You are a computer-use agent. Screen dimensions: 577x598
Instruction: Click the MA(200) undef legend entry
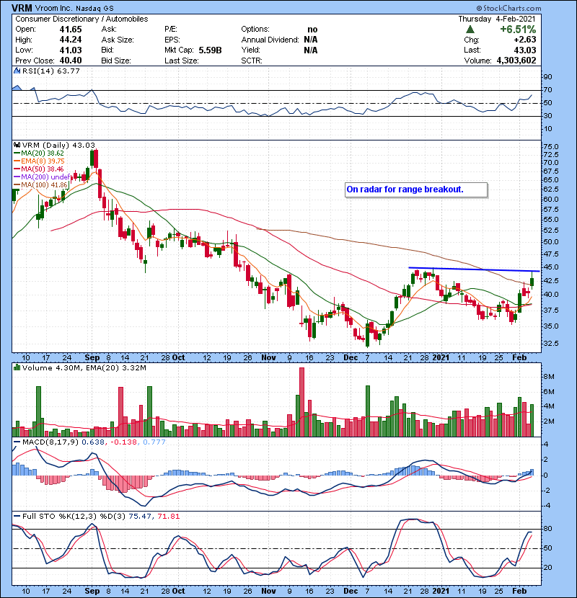coord(42,177)
